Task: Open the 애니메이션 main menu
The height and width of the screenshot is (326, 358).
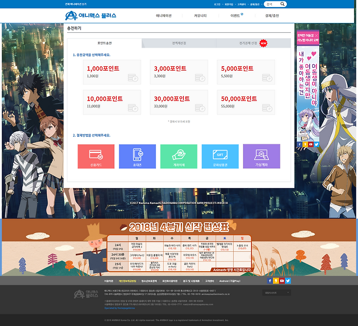Action: coord(164,15)
